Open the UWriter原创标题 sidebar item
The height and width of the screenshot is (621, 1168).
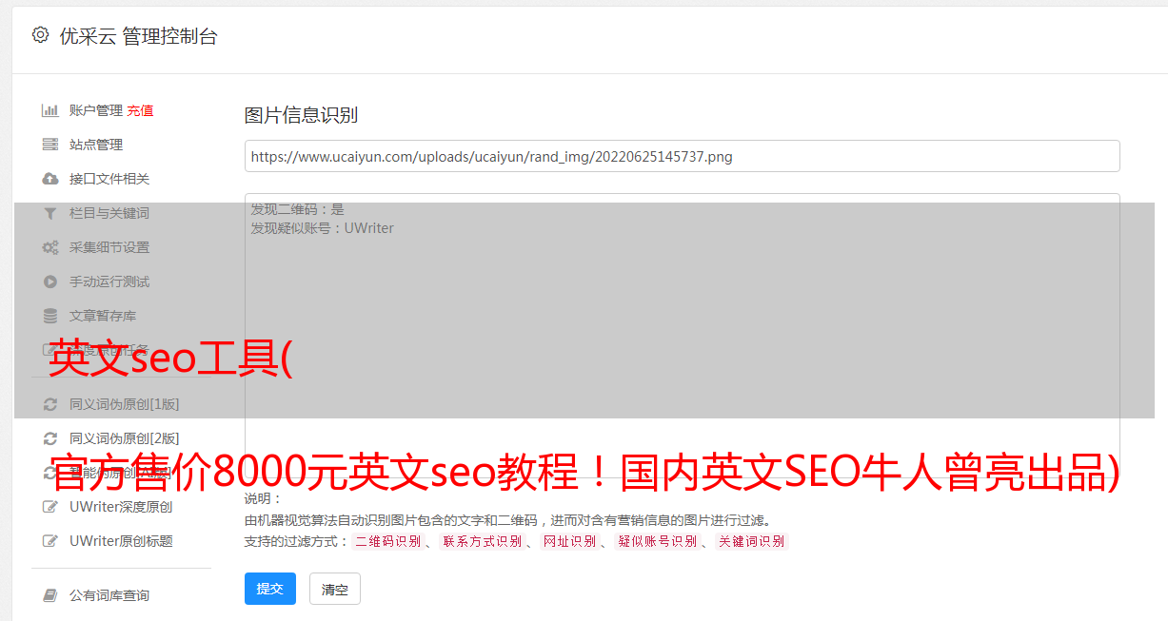coord(121,541)
